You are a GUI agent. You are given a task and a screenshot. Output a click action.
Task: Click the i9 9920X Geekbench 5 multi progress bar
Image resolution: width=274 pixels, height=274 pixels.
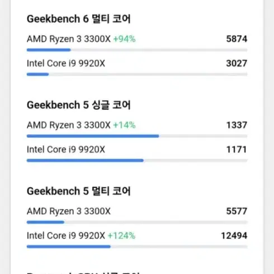point(137,247)
